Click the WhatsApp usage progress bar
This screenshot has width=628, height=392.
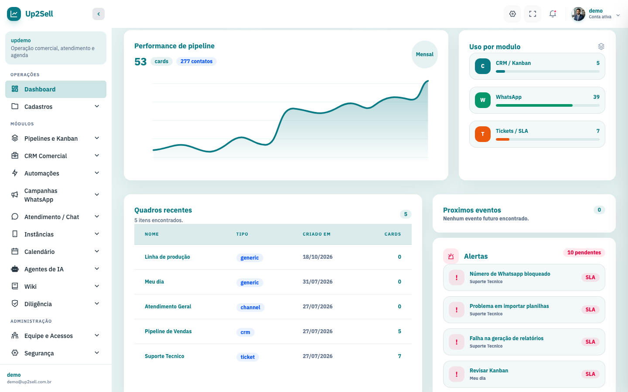pos(548,105)
